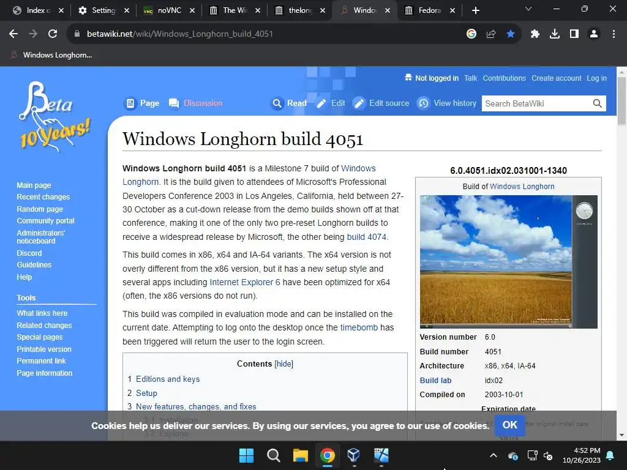Select the Page namespace tab
Screen dimensions: 627x470
(142, 103)
